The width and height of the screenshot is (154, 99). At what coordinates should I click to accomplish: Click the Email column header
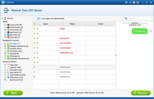[x=101, y=24]
